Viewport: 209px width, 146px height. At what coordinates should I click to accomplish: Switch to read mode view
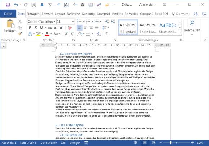pos(136,143)
